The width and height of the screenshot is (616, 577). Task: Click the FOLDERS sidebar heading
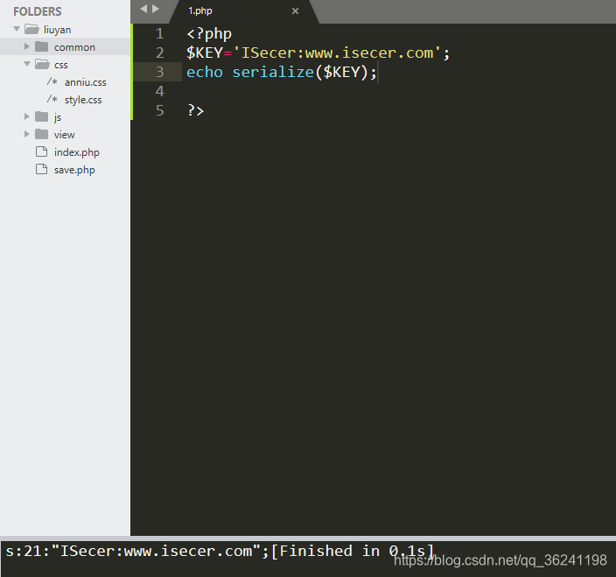click(x=38, y=11)
